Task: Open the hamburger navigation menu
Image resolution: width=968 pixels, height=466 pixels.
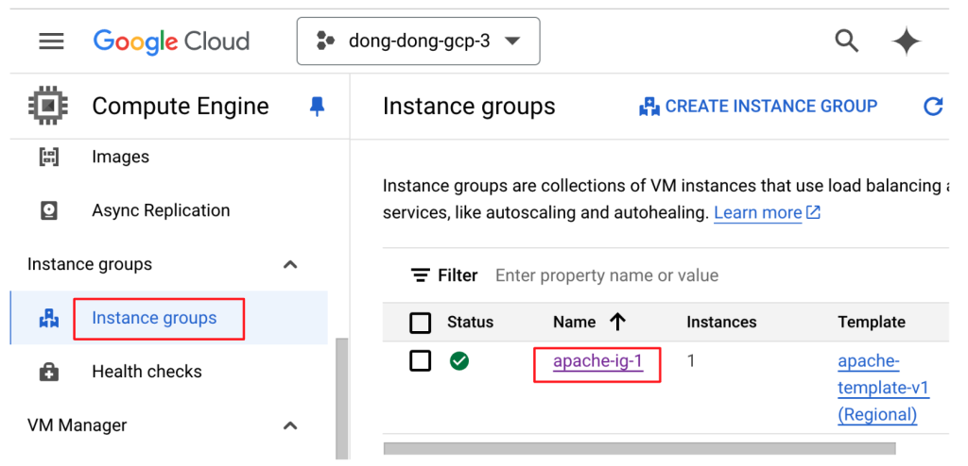Action: (x=51, y=42)
